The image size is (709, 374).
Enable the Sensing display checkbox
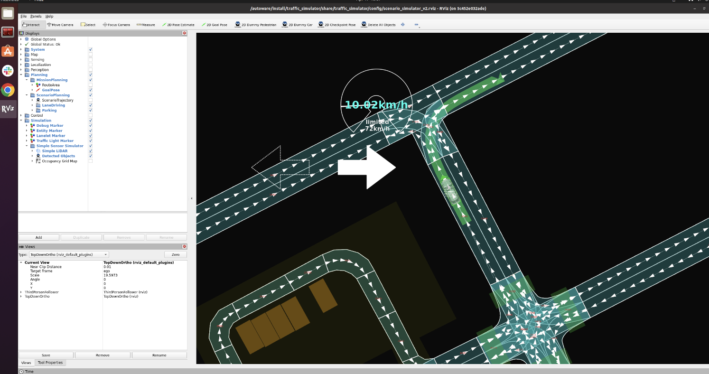90,60
